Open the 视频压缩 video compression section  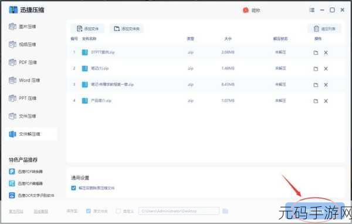pos(22,44)
